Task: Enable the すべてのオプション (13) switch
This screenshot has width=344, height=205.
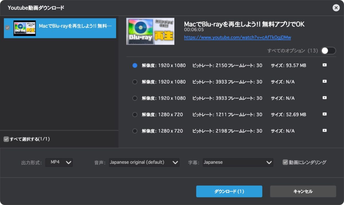Action: [328, 50]
